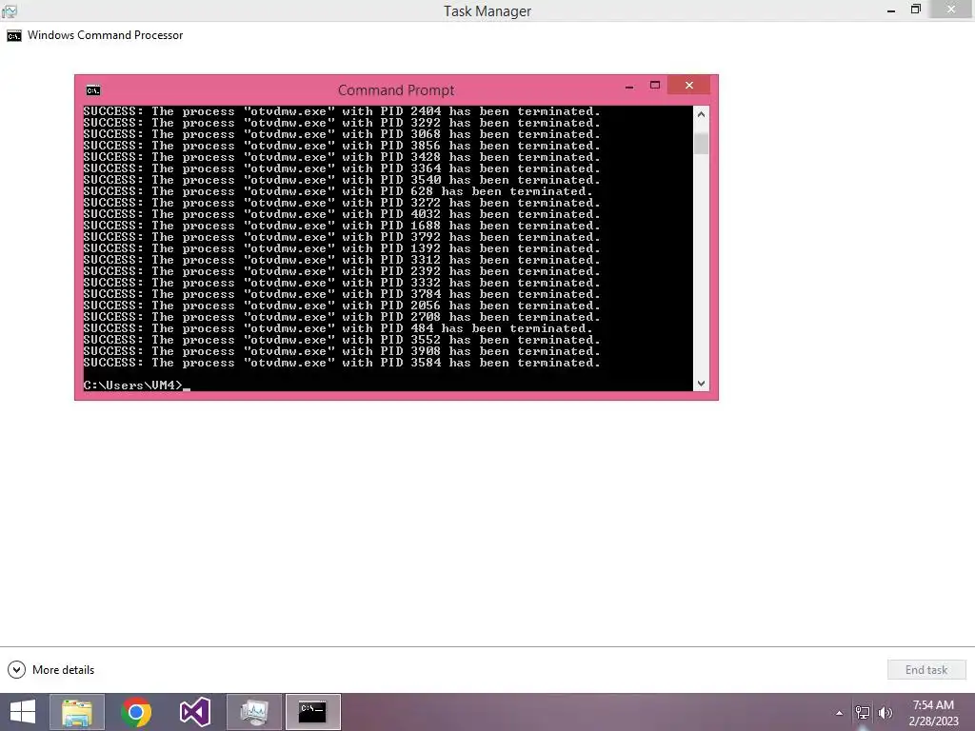975x731 pixels.
Task: Open File Explorer from the taskbar
Action: point(77,712)
